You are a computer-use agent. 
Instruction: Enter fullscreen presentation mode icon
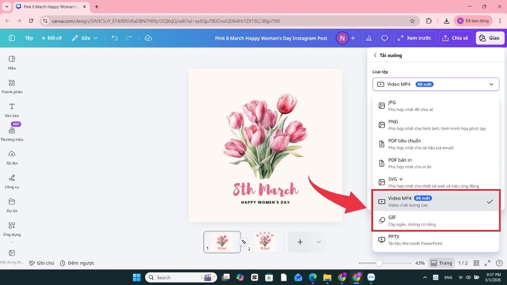pyautogui.click(x=487, y=263)
